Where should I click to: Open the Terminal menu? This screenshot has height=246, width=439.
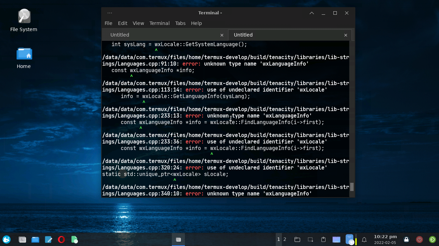pyautogui.click(x=159, y=23)
